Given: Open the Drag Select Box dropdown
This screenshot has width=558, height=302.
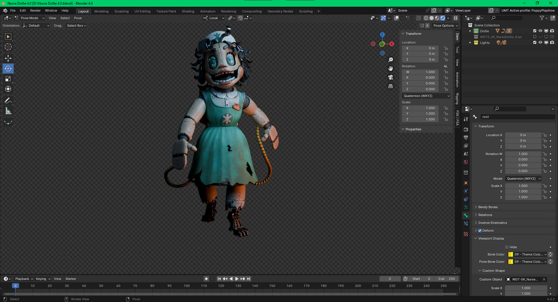Looking at the screenshot, I should 76,26.
